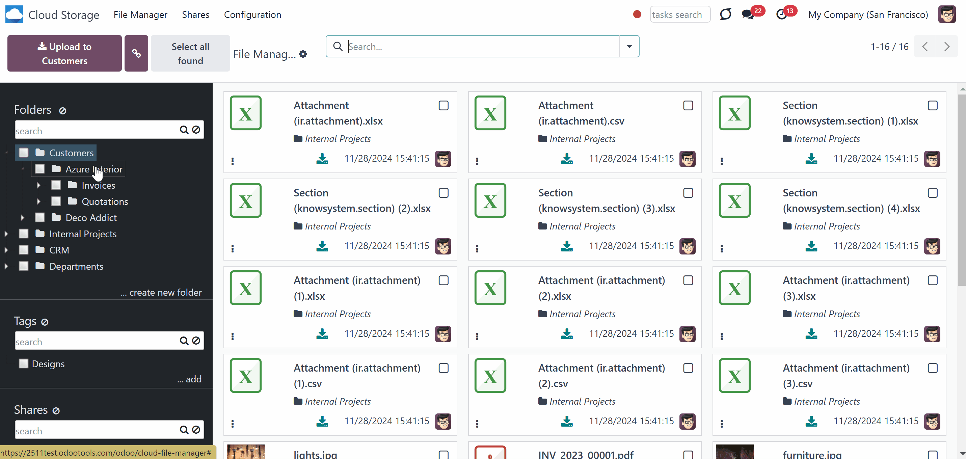Open the Discuss chat messages icon

pos(748,15)
